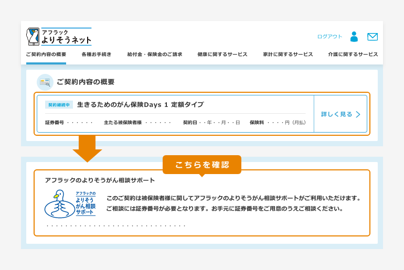Screen dimensions: 404x270
Task: Click the 契約日 label
Action: point(190,123)
